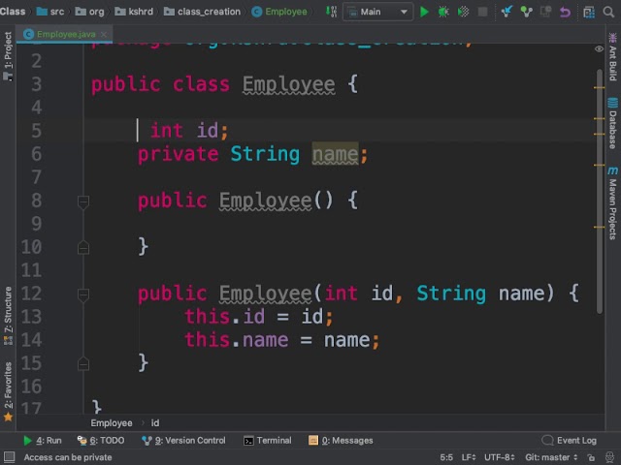
Task: Open the Run tool window
Action: click(x=43, y=441)
